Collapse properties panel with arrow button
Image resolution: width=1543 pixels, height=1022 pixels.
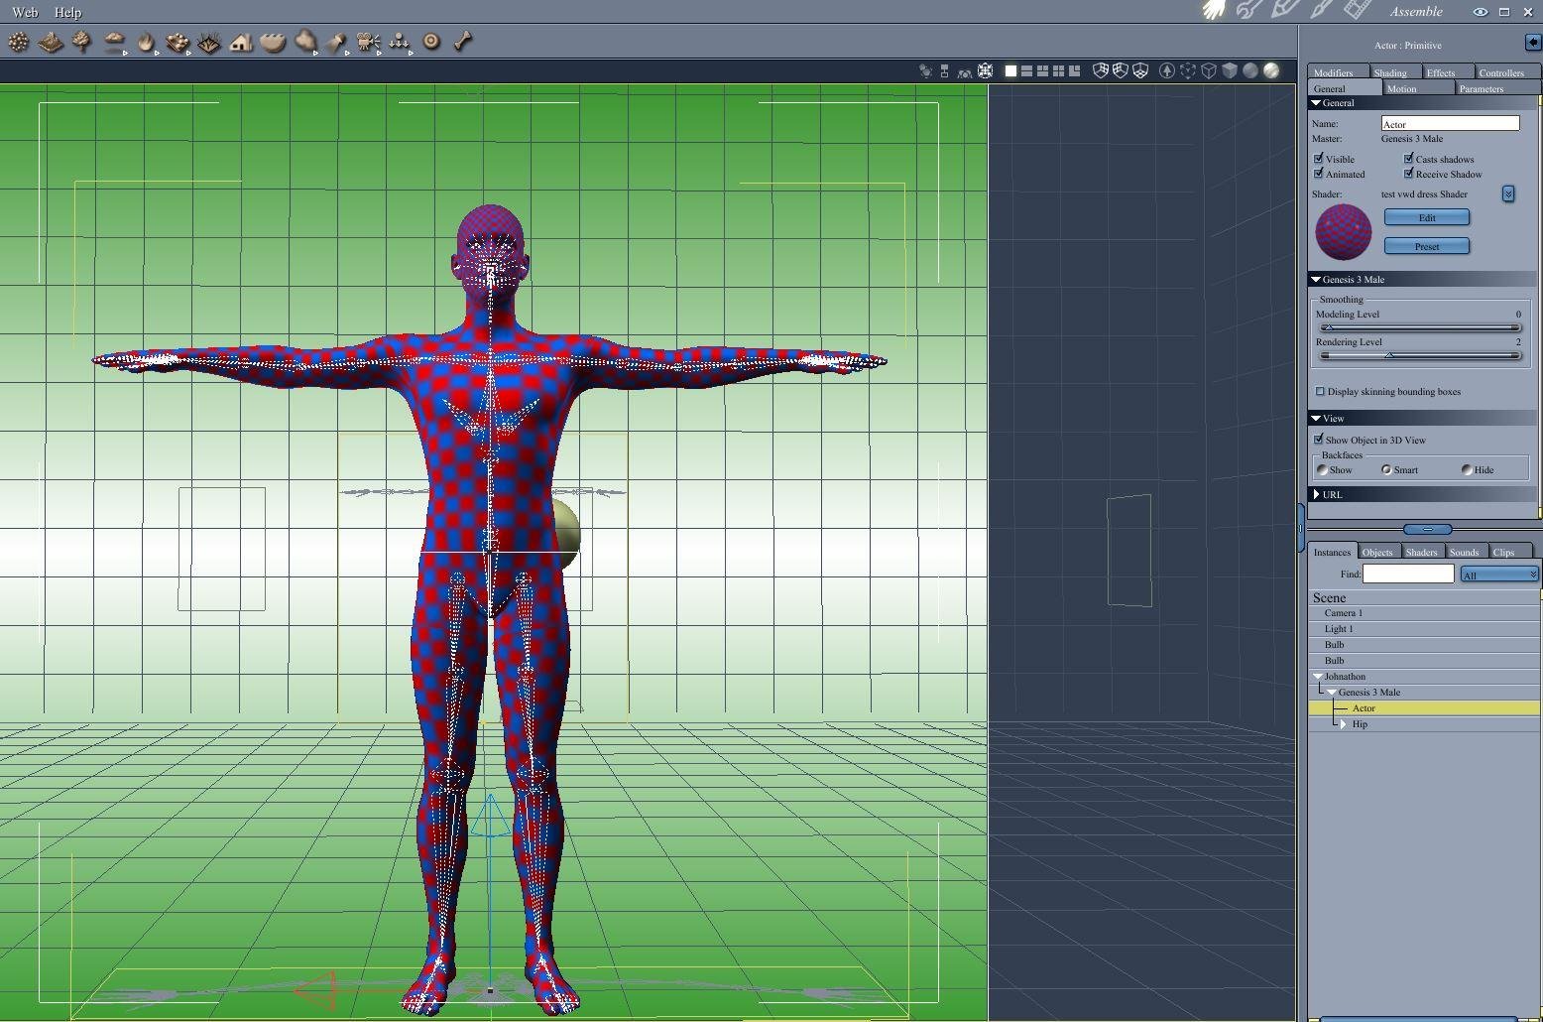coord(1533,43)
